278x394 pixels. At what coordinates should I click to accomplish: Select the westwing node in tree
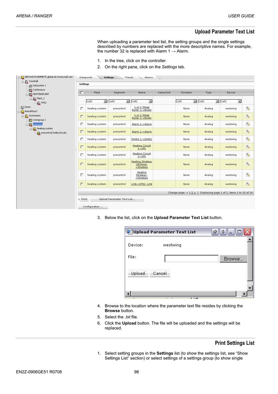tap(38, 124)
